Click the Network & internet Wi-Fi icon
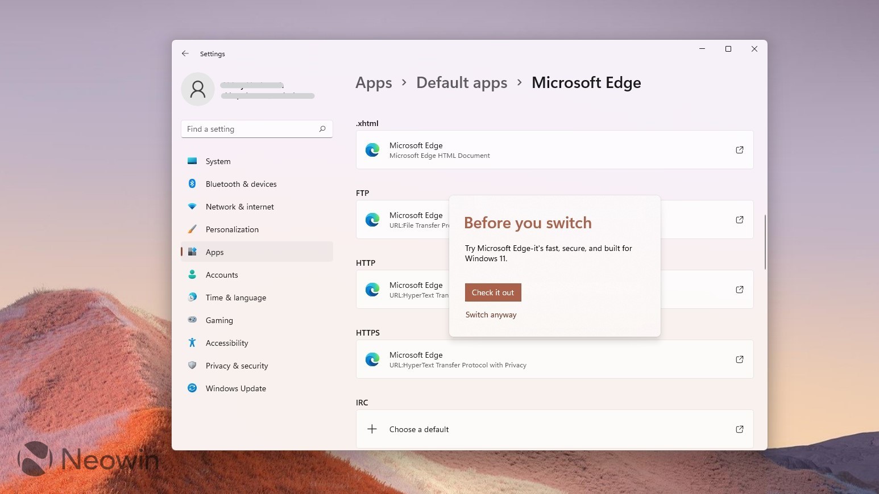Image resolution: width=879 pixels, height=494 pixels. click(x=192, y=207)
